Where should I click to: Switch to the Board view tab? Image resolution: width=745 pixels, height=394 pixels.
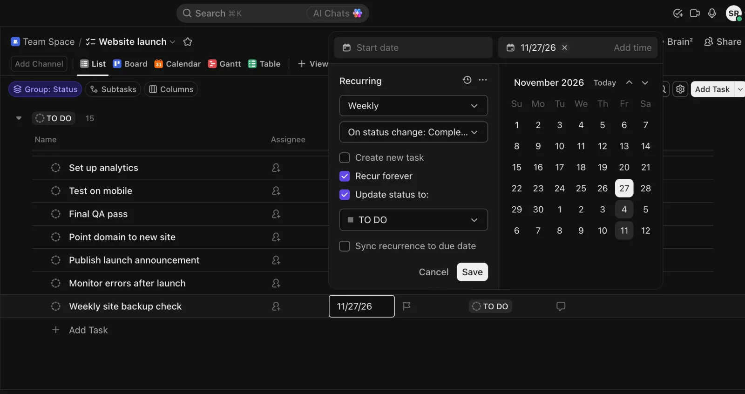tap(130, 64)
